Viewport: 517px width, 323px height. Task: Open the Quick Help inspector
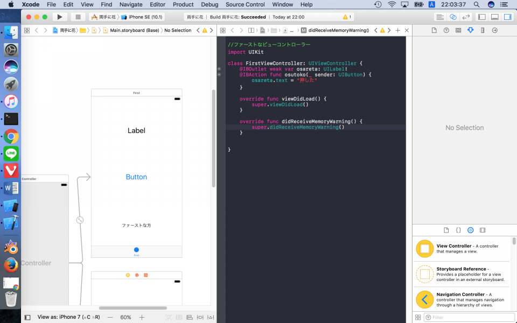point(446,30)
